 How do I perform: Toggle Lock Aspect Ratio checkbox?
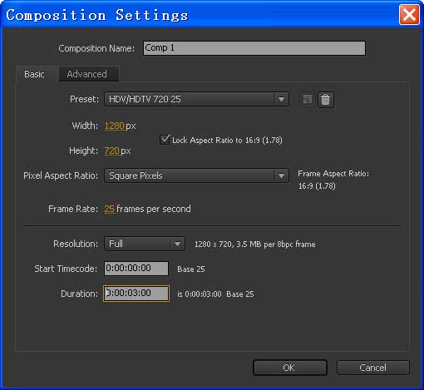click(x=165, y=140)
